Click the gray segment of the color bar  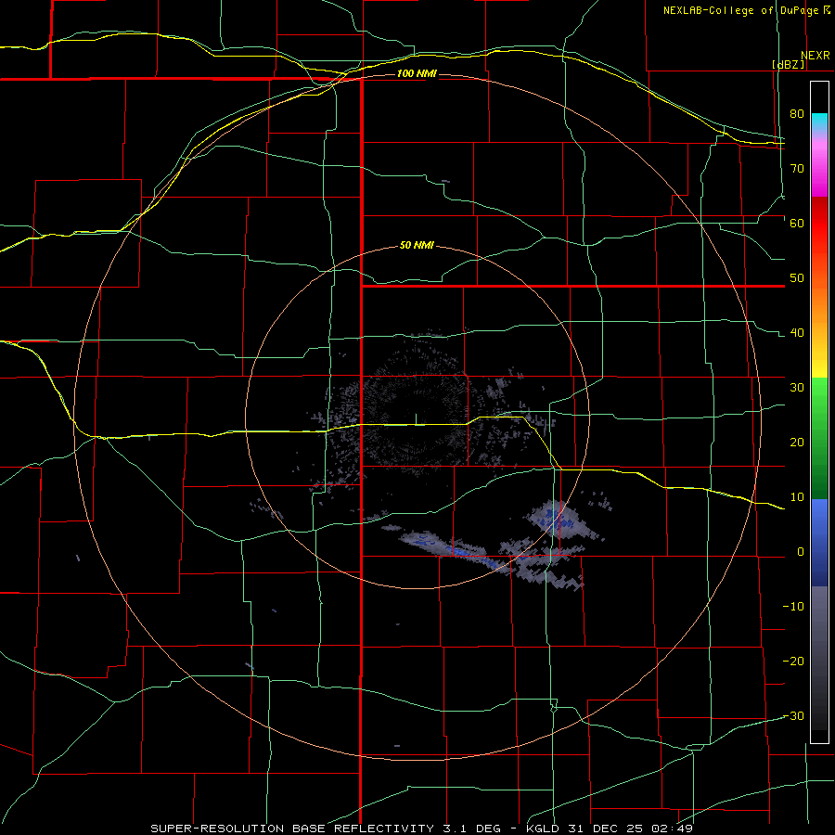pyautogui.click(x=819, y=658)
